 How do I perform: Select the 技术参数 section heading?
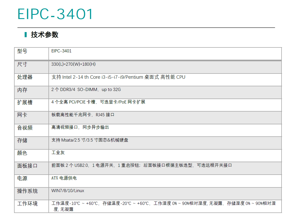coord(45,35)
